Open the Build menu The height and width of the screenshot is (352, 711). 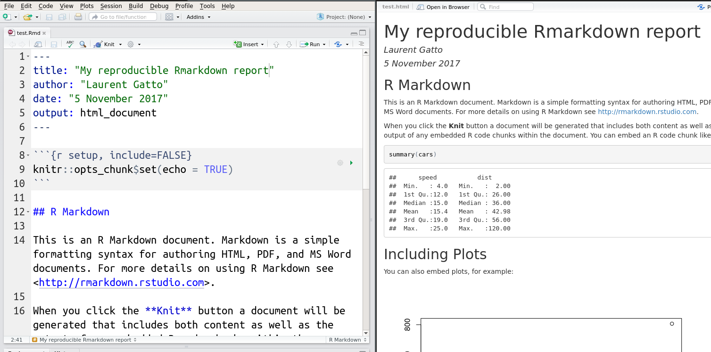[136, 6]
